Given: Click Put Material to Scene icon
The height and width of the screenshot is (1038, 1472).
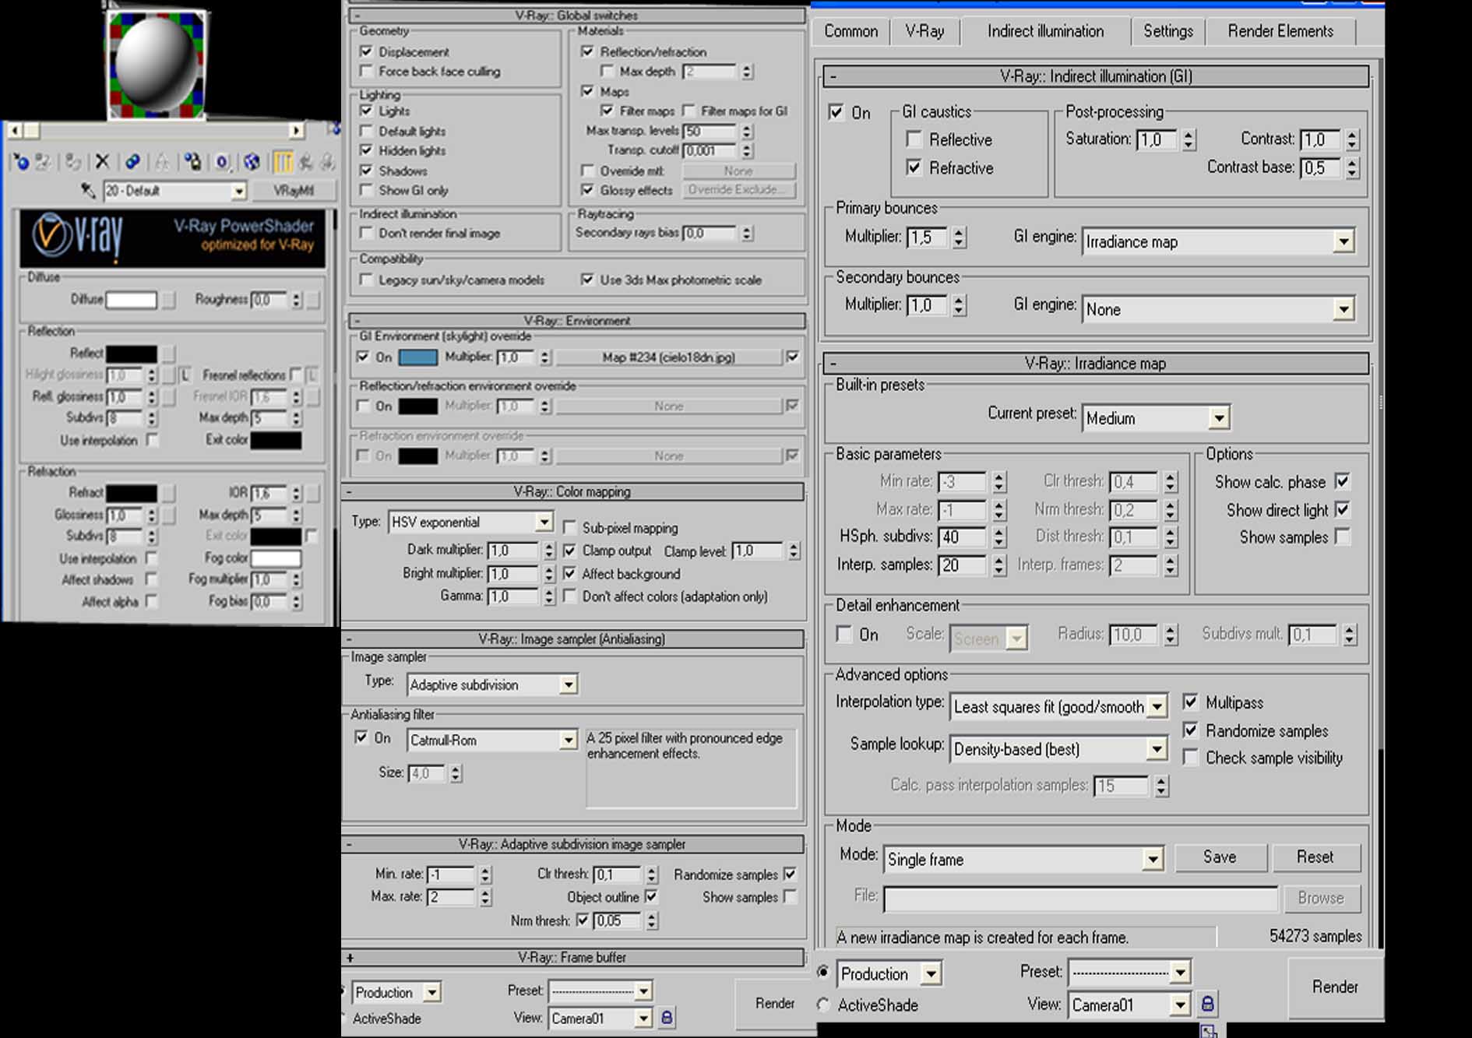Looking at the screenshot, I should 43,162.
